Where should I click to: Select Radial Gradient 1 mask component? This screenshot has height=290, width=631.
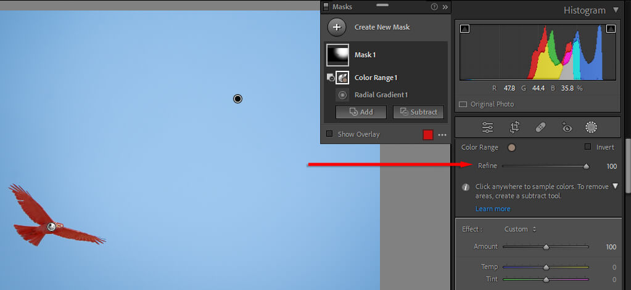pos(381,95)
